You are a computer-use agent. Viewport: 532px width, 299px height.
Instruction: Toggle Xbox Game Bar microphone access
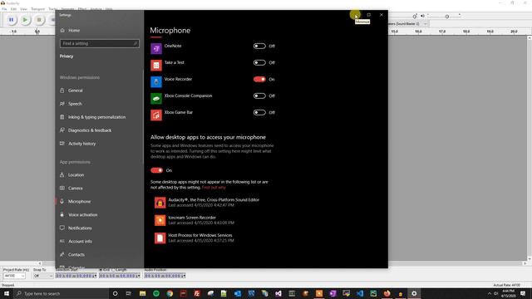259,113
